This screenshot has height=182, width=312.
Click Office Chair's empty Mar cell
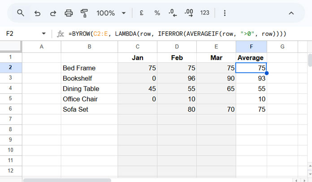click(216, 99)
